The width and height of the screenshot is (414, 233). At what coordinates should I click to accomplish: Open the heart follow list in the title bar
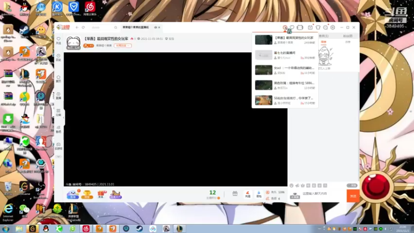coord(292,27)
